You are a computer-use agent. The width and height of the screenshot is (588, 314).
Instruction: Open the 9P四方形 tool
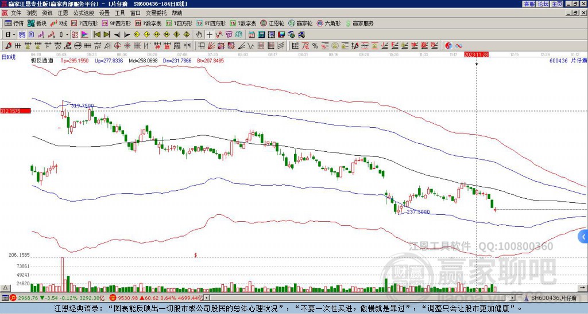click(x=116, y=23)
